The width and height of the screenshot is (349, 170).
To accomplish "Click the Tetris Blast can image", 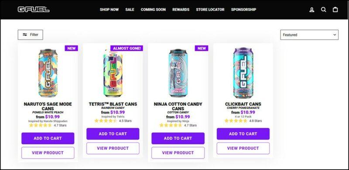I will coord(113,73).
